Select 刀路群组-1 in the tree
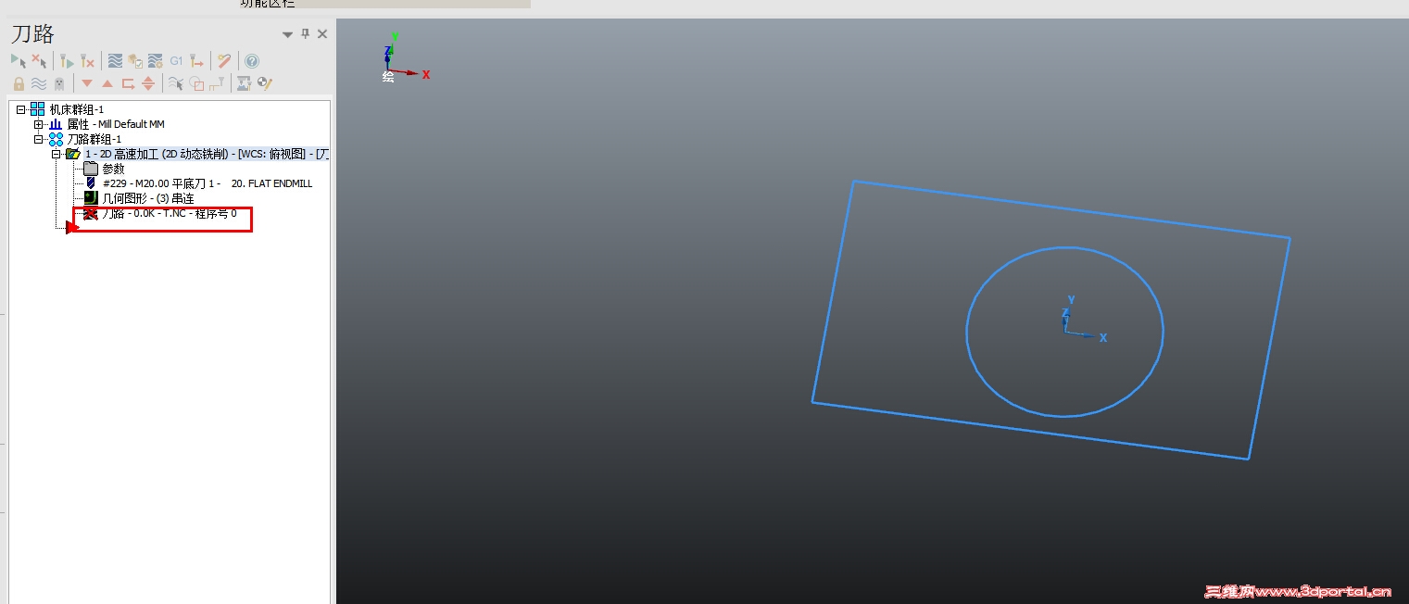The width and height of the screenshot is (1409, 604). [x=94, y=139]
